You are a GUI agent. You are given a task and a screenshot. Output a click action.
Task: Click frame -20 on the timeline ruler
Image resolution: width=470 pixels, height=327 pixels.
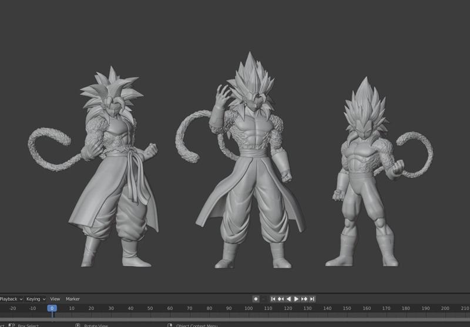[x=12, y=308]
